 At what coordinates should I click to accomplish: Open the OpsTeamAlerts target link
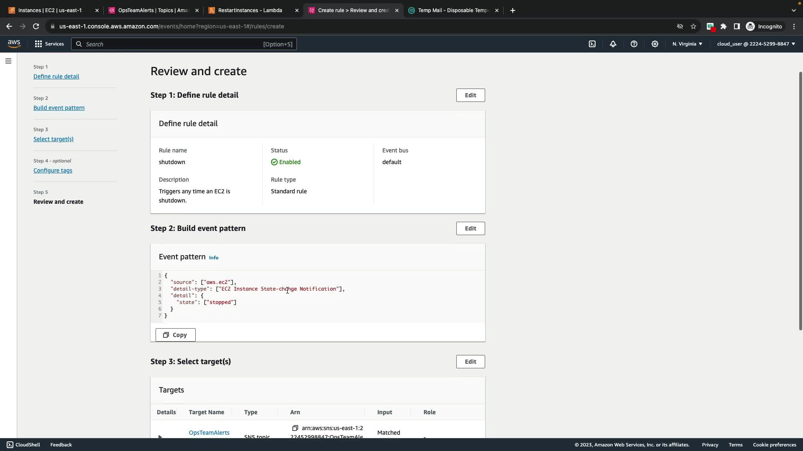click(209, 433)
